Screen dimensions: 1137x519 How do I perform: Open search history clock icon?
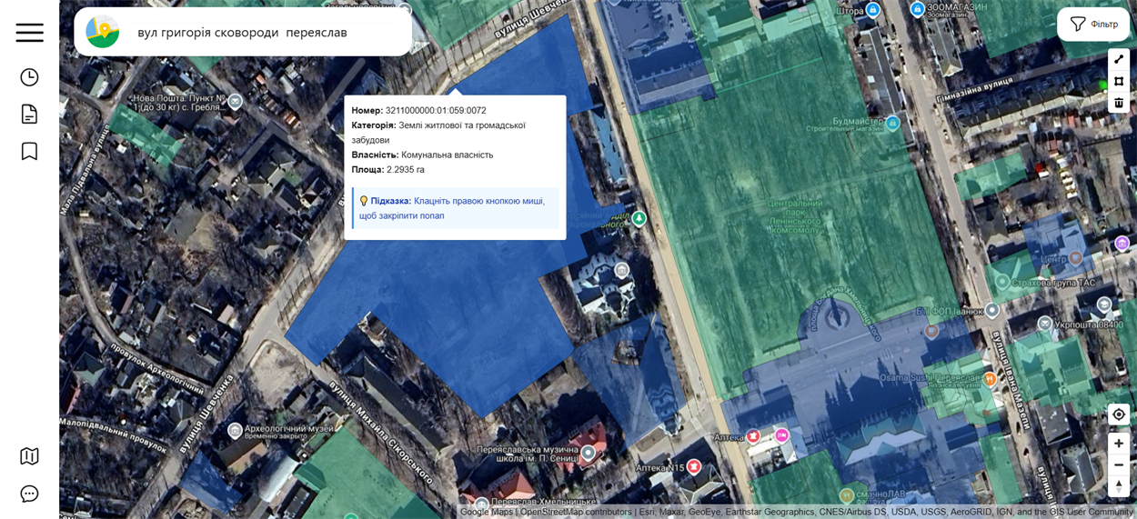[29, 77]
